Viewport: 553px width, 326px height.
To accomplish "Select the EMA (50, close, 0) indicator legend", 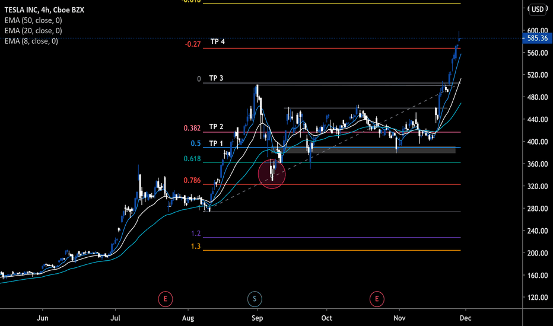I will click(x=33, y=20).
